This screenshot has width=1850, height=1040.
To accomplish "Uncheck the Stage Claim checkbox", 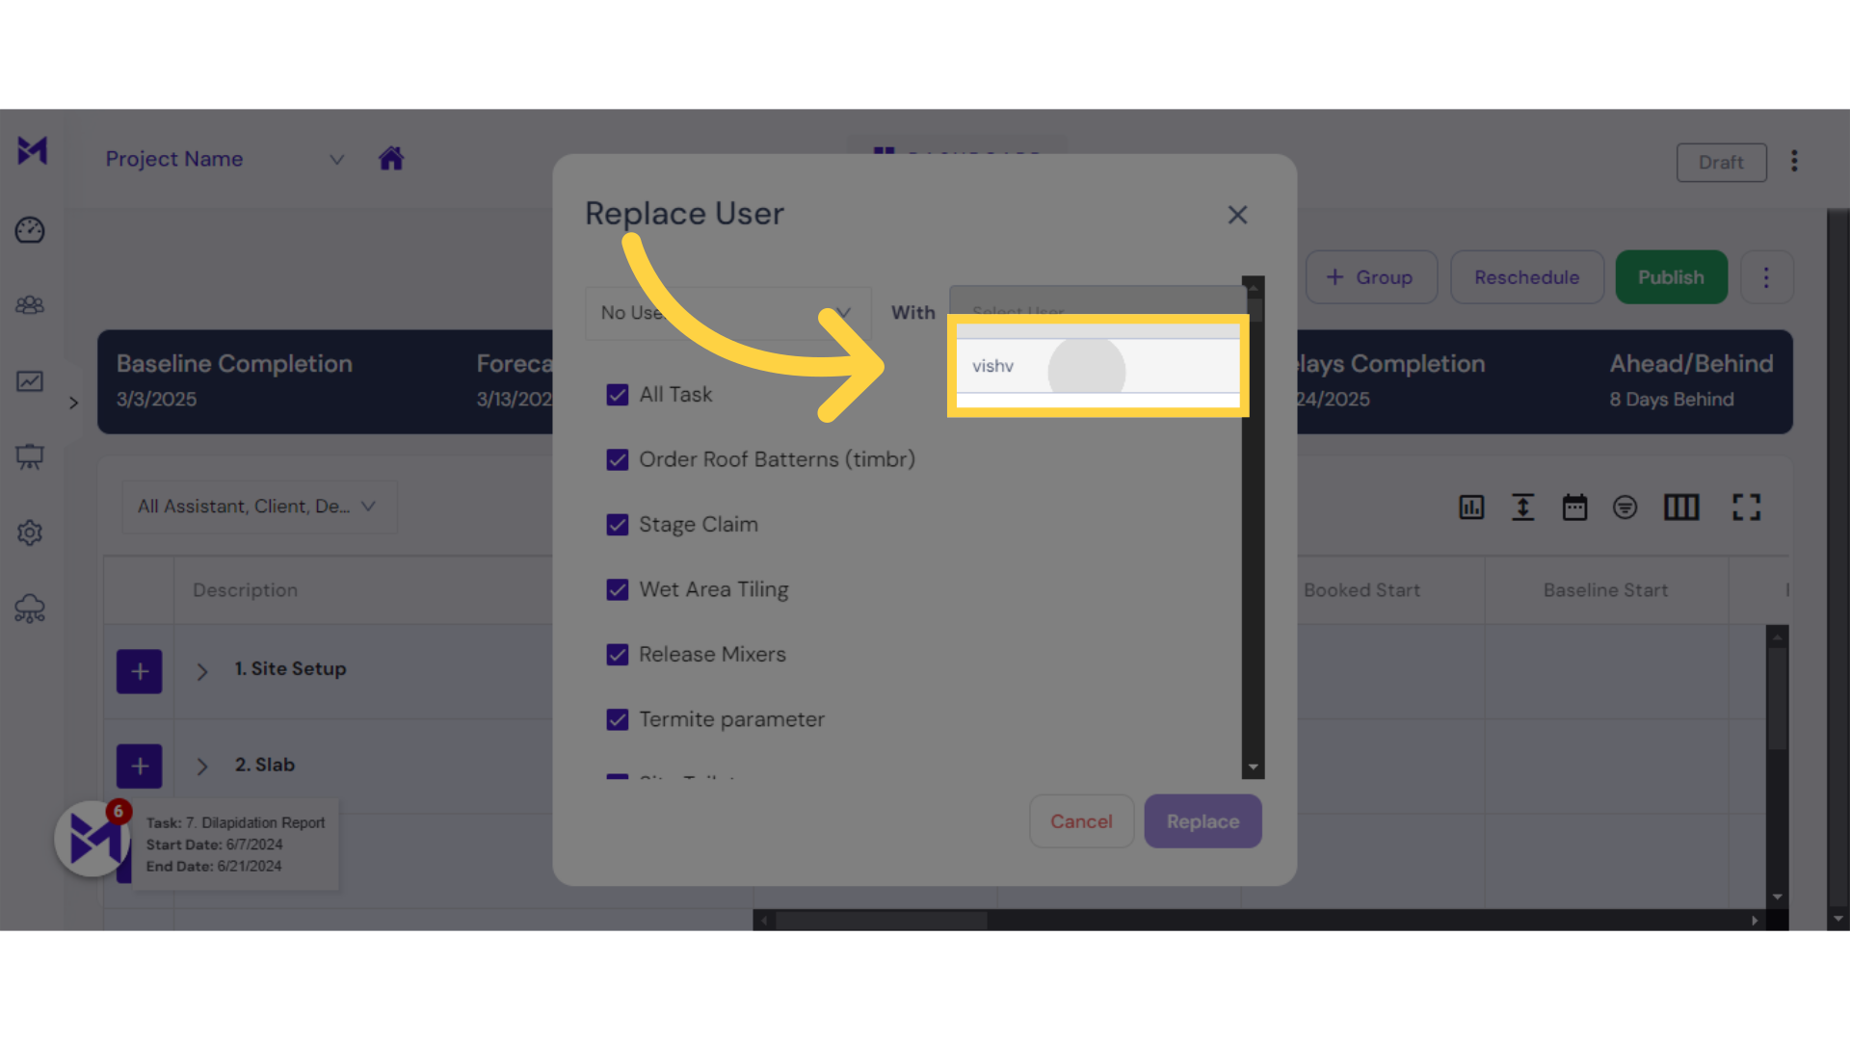I will [618, 525].
